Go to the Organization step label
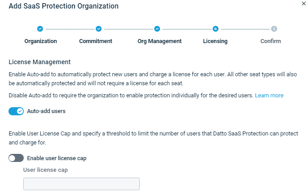The width and height of the screenshot is (308, 192). (x=41, y=41)
